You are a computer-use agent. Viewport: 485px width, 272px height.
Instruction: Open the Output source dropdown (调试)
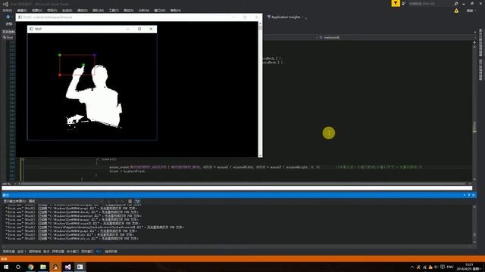tap(66, 202)
